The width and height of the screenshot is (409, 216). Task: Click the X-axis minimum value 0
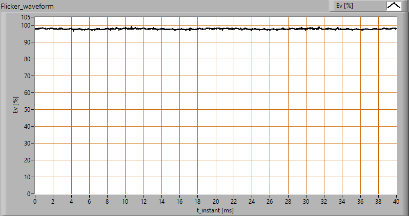[35, 201]
